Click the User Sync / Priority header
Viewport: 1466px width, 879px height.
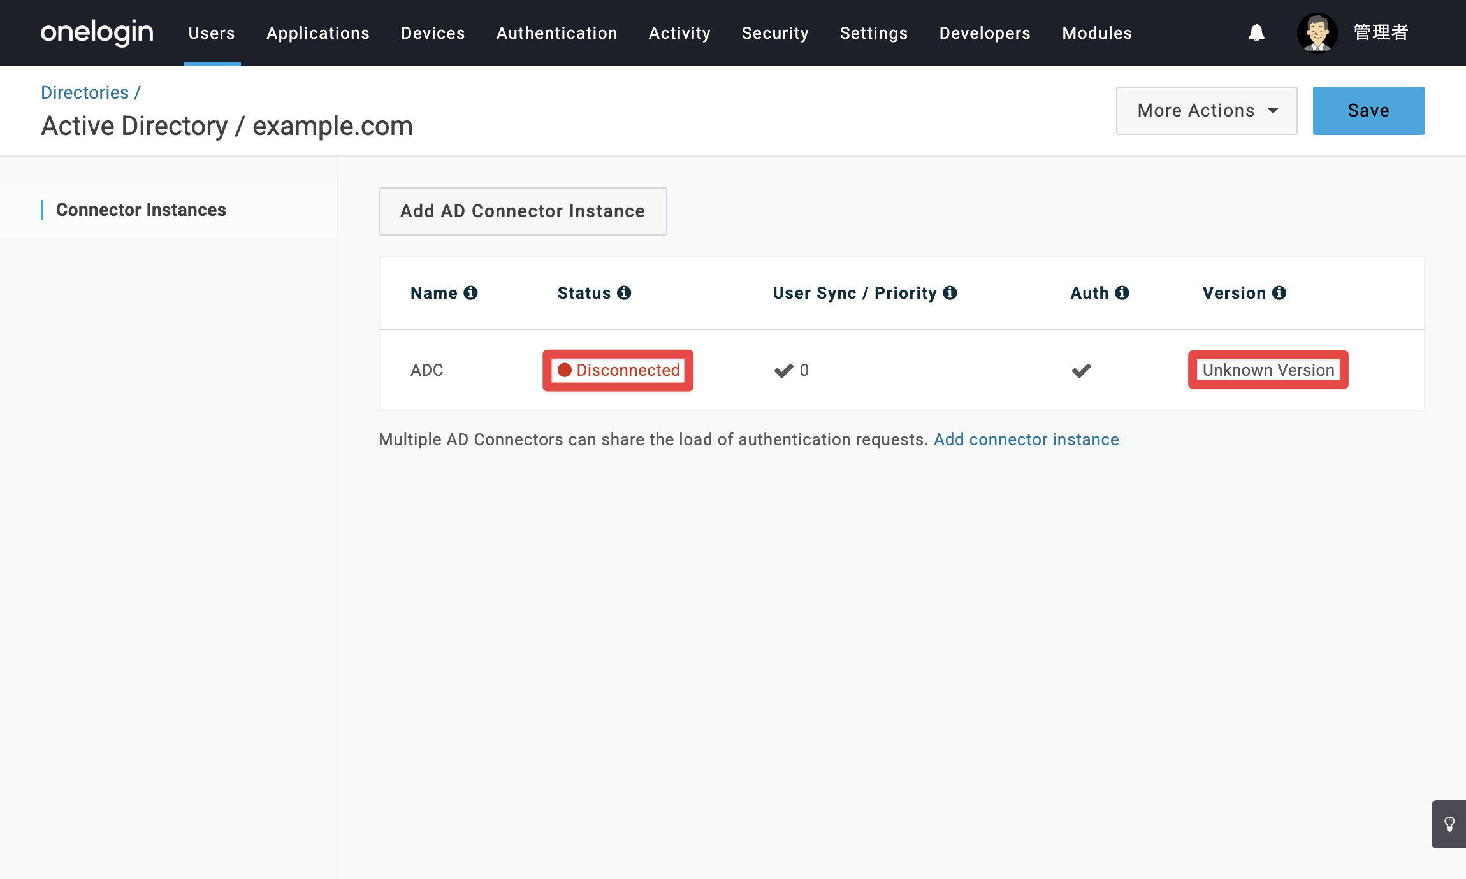point(855,293)
